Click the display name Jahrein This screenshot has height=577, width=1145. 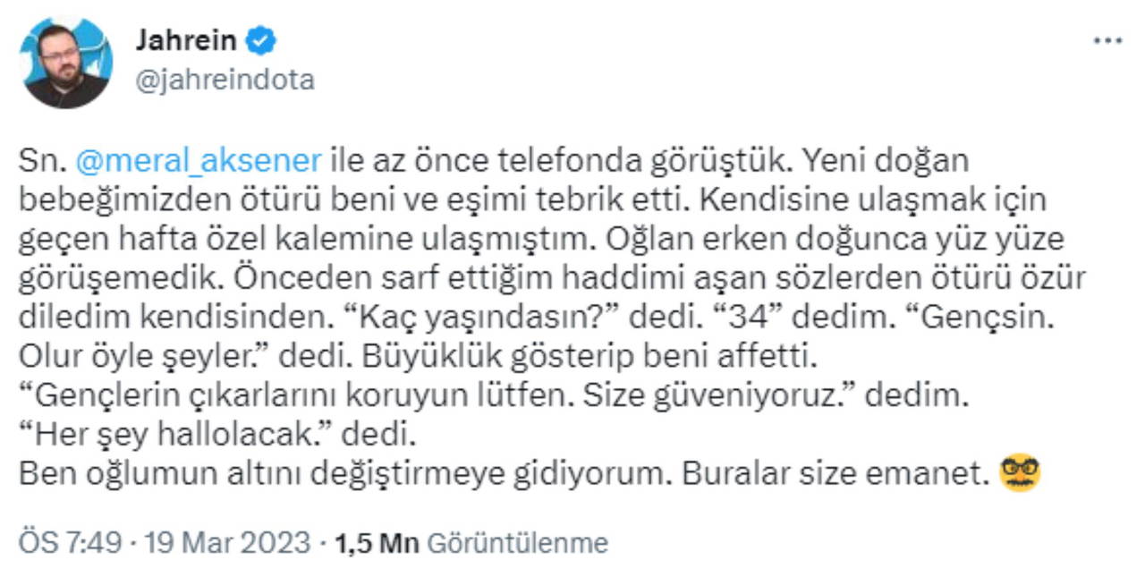pyautogui.click(x=186, y=41)
